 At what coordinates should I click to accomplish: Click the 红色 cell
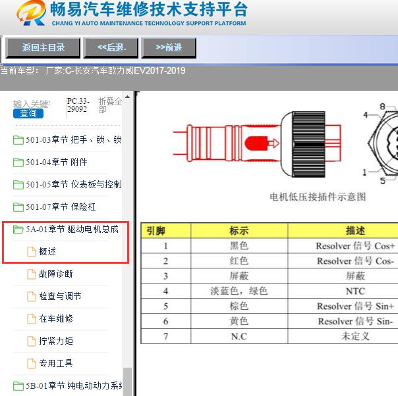click(239, 261)
